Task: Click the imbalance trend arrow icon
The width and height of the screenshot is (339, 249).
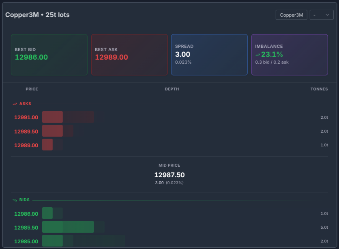Action: [x=257, y=55]
